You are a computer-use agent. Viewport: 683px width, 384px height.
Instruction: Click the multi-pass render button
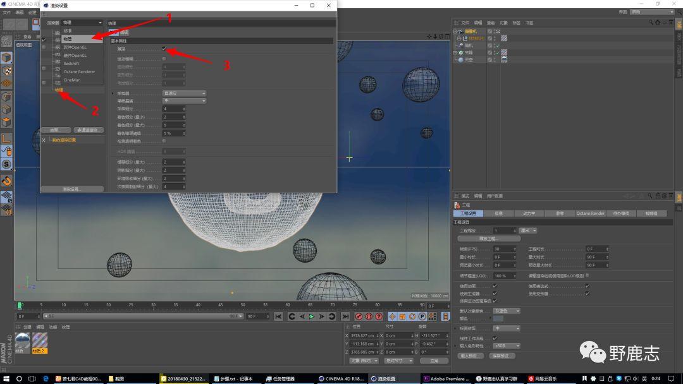click(x=89, y=130)
